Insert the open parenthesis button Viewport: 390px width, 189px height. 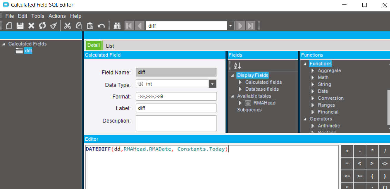372,176
